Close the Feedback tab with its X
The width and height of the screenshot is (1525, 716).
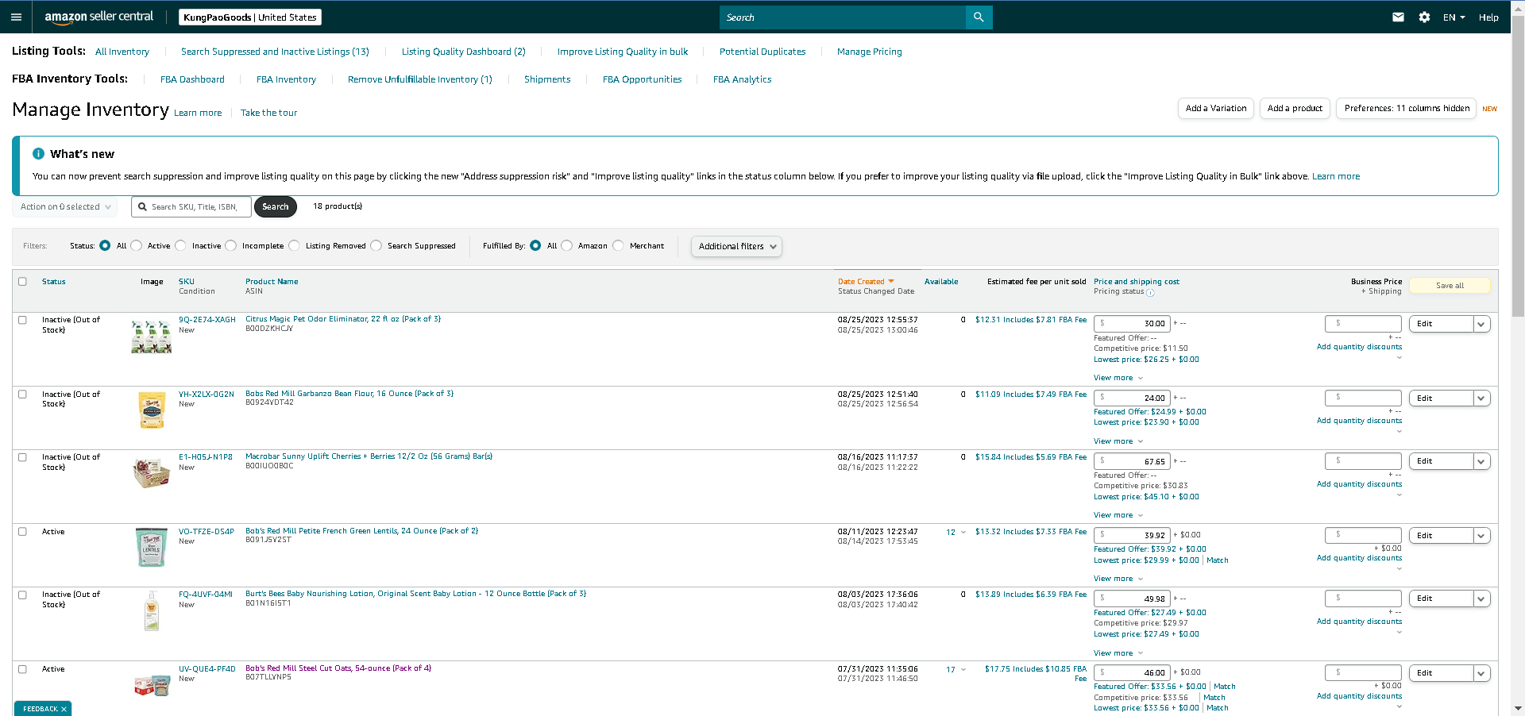(x=64, y=709)
